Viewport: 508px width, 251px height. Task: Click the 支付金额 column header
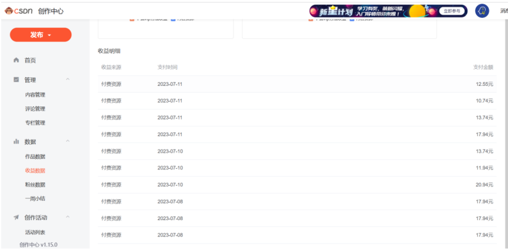[483, 67]
